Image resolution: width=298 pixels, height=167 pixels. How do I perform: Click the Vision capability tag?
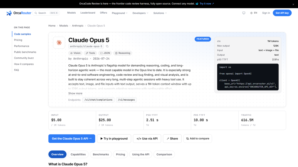75,53
